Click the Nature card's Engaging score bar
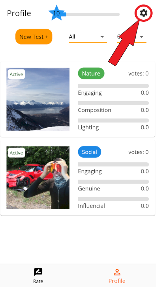This screenshot has height=287, width=156. click(x=113, y=86)
